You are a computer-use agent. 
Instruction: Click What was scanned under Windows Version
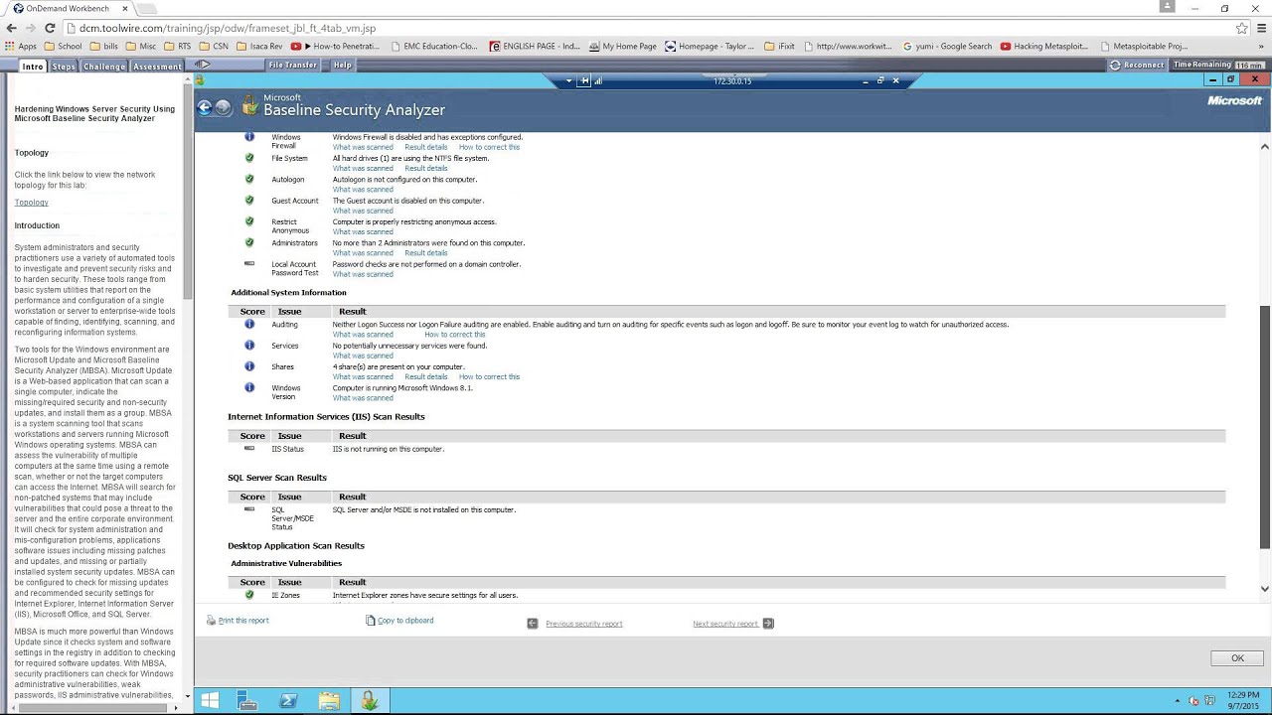point(363,398)
